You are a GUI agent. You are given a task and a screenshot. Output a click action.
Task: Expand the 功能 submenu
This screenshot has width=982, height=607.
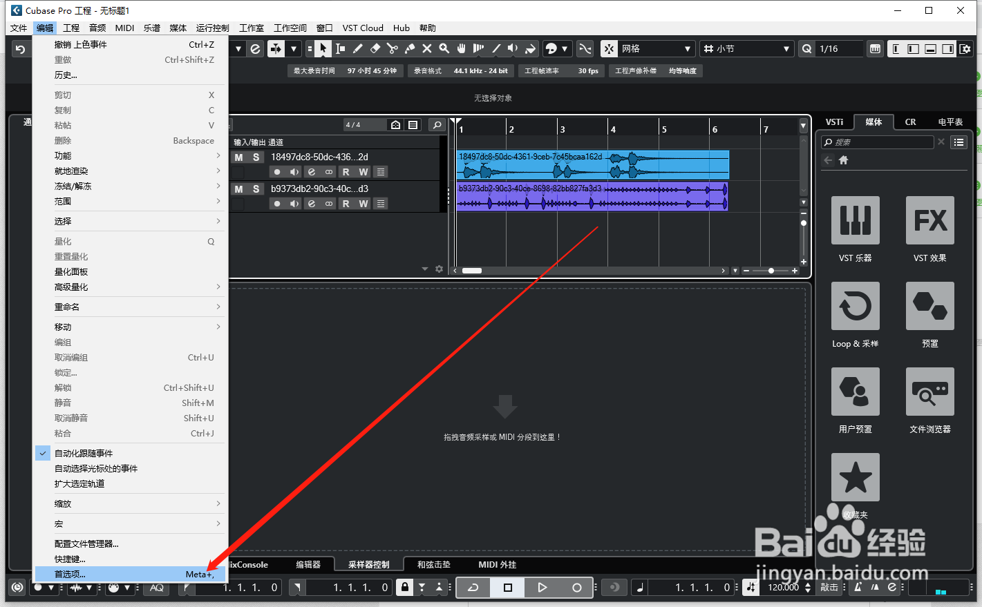(x=131, y=156)
